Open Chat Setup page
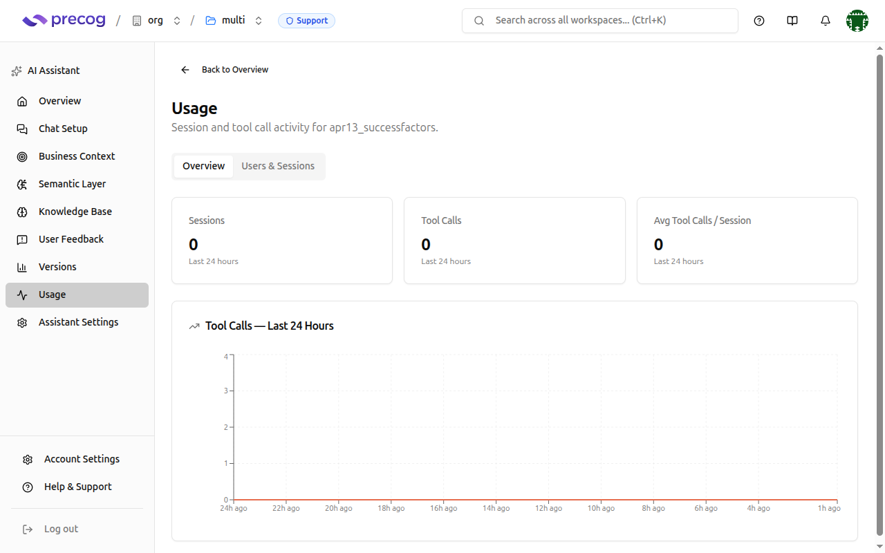Screen dimensions: 885x553 coord(77,129)
